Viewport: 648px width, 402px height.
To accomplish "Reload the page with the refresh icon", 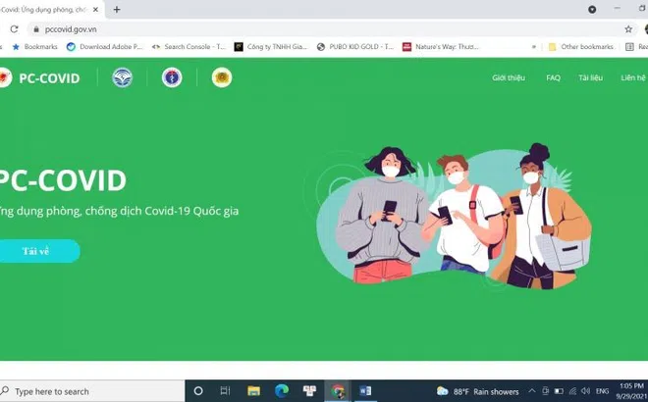I will (14, 29).
